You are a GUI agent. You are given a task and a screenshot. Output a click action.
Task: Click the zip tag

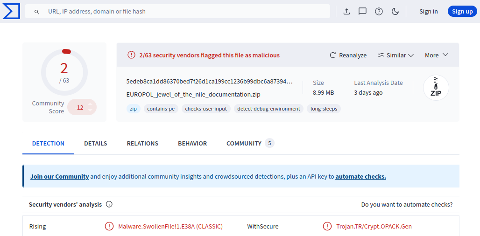coord(133,109)
